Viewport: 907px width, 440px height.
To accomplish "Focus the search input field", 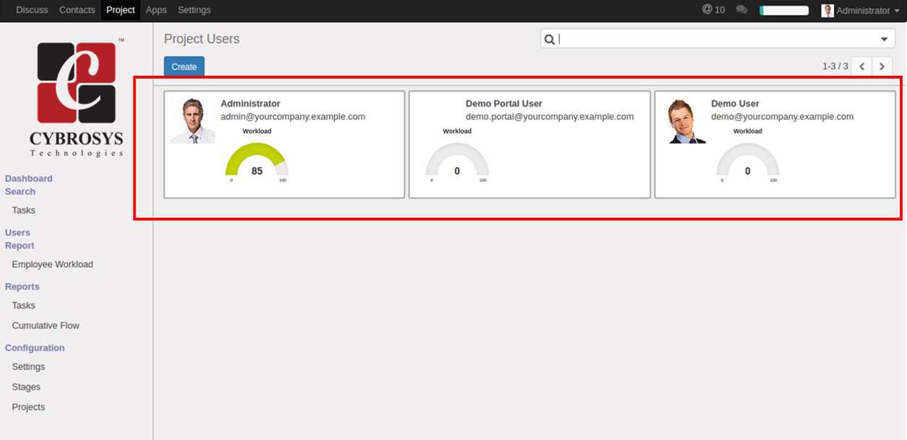I will (716, 39).
